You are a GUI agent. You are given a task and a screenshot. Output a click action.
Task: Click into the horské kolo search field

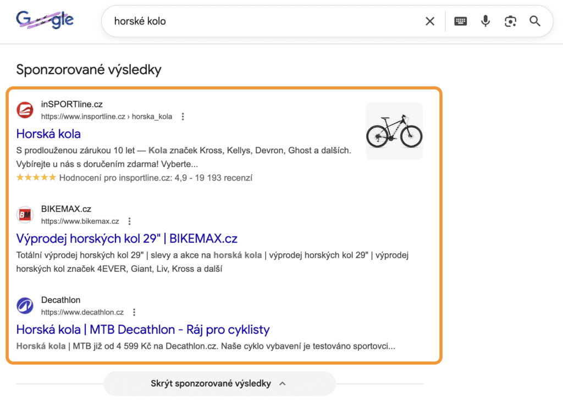coord(264,21)
